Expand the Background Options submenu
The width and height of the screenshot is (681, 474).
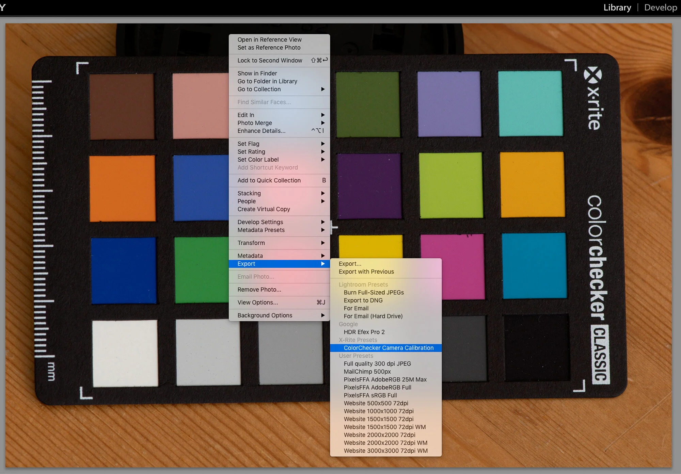(279, 315)
